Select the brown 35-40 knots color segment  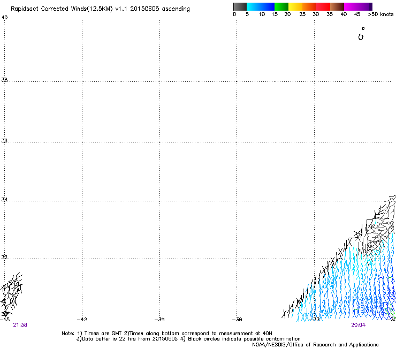tap(337, 6)
